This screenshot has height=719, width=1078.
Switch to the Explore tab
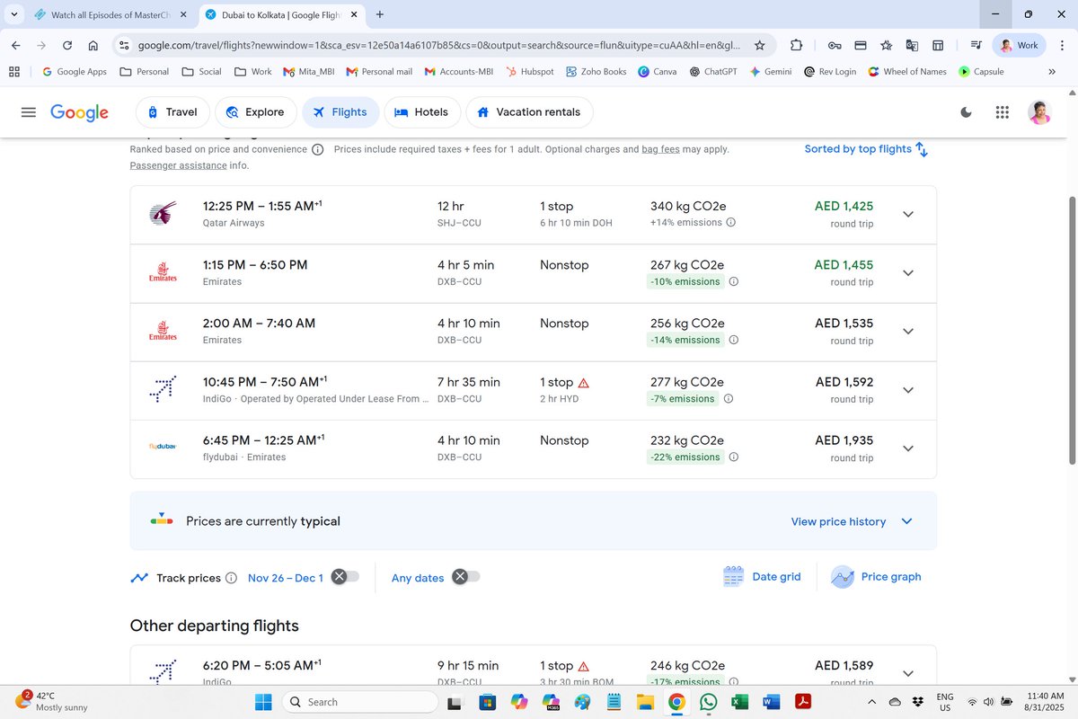pyautogui.click(x=256, y=112)
